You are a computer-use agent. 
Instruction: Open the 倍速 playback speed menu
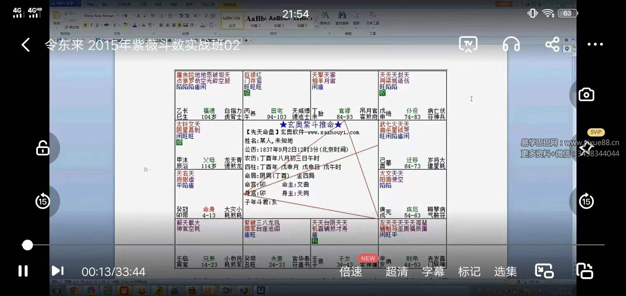click(x=351, y=271)
